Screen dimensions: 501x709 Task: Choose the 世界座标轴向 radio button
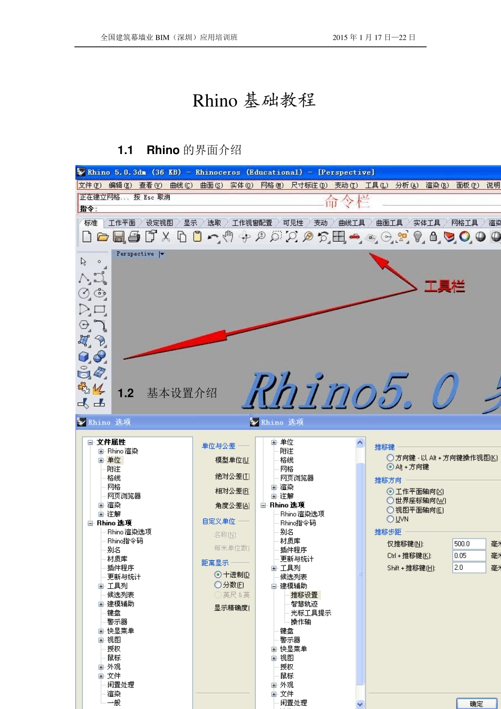coord(390,501)
